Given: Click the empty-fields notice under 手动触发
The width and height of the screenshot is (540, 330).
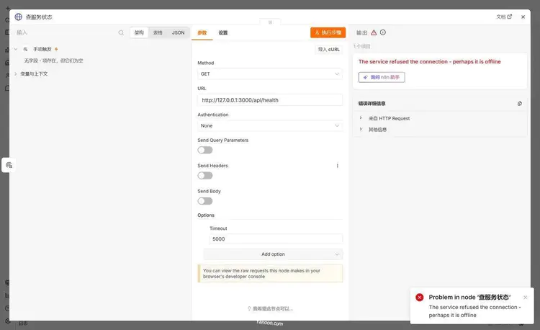Looking at the screenshot, I should pyautogui.click(x=53, y=61).
